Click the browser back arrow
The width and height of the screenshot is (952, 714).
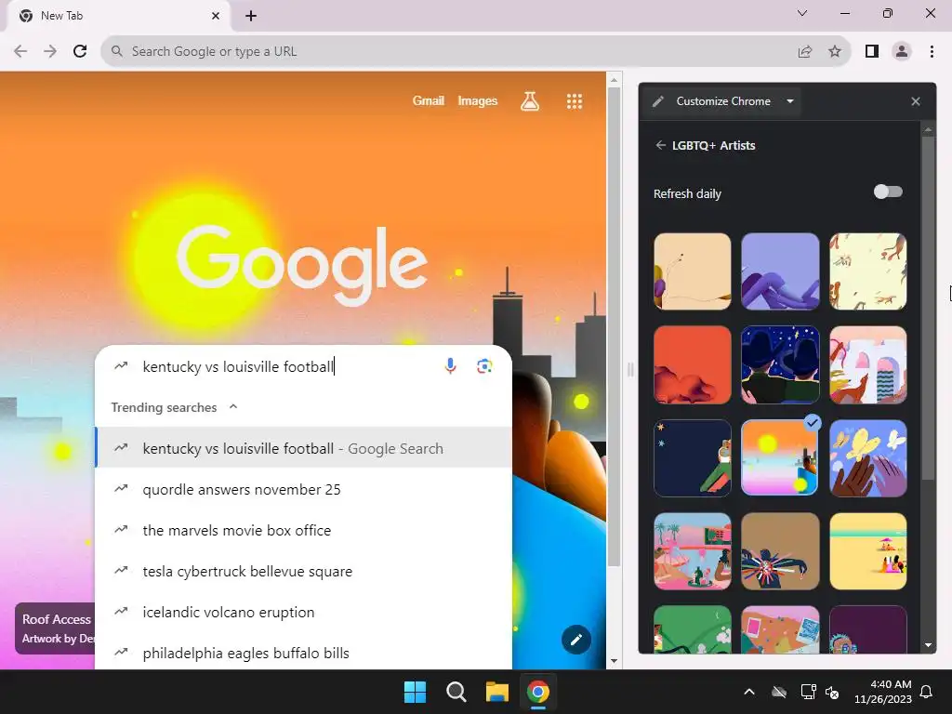click(x=20, y=52)
